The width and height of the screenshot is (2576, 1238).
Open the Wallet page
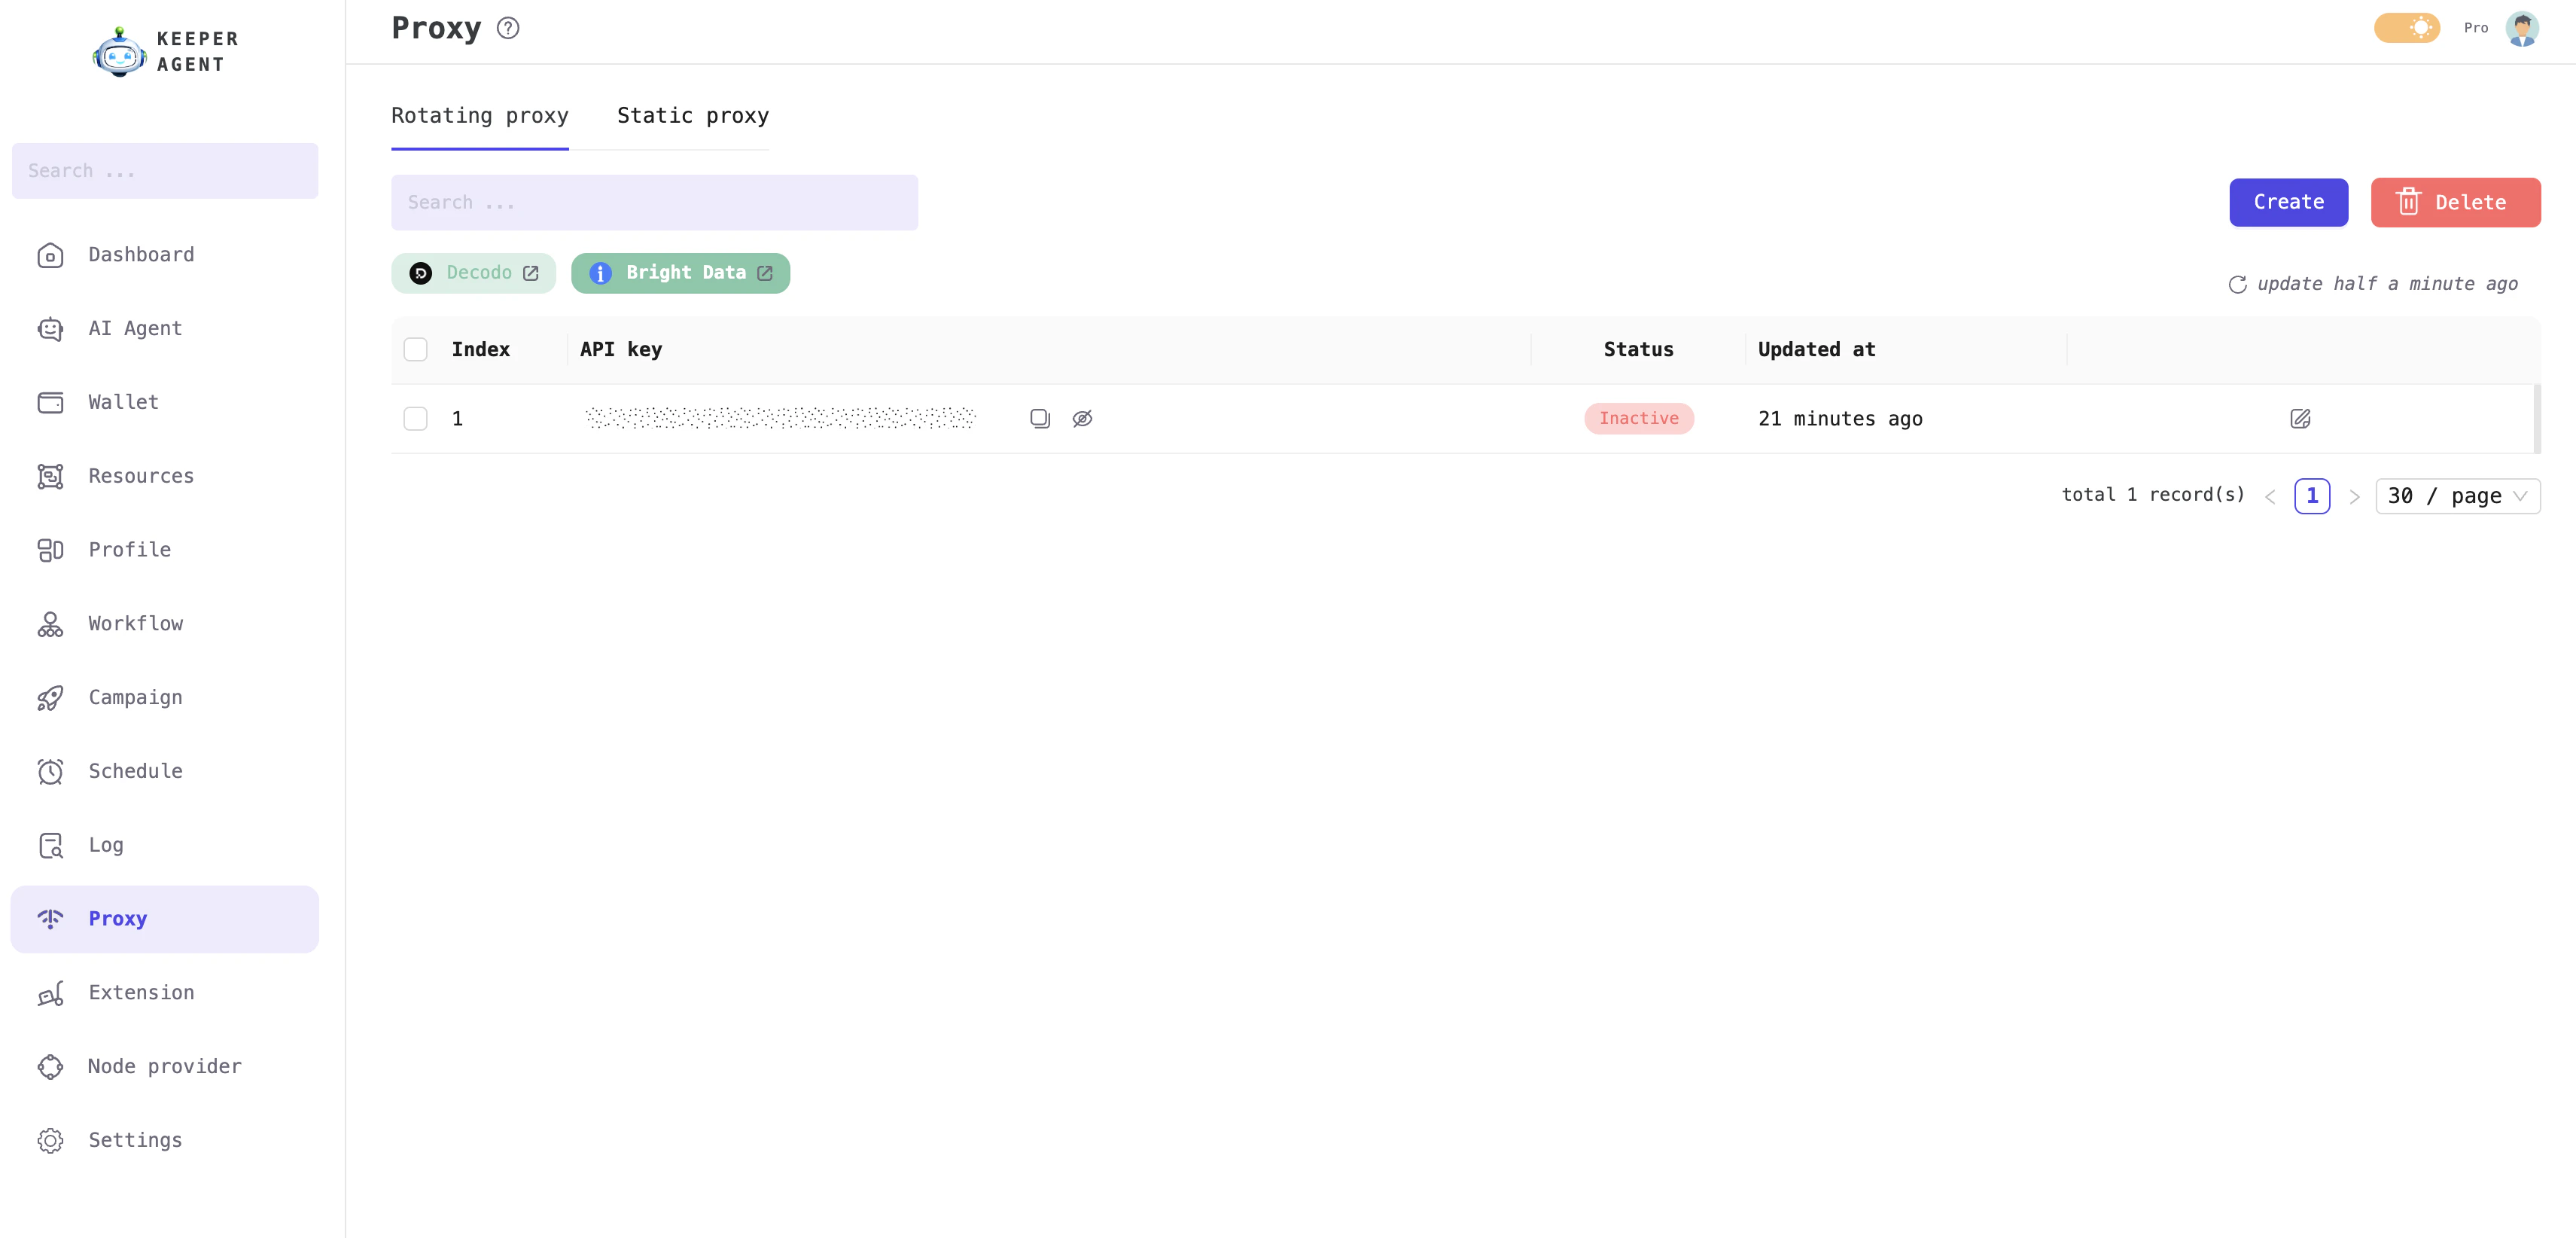pos(123,402)
